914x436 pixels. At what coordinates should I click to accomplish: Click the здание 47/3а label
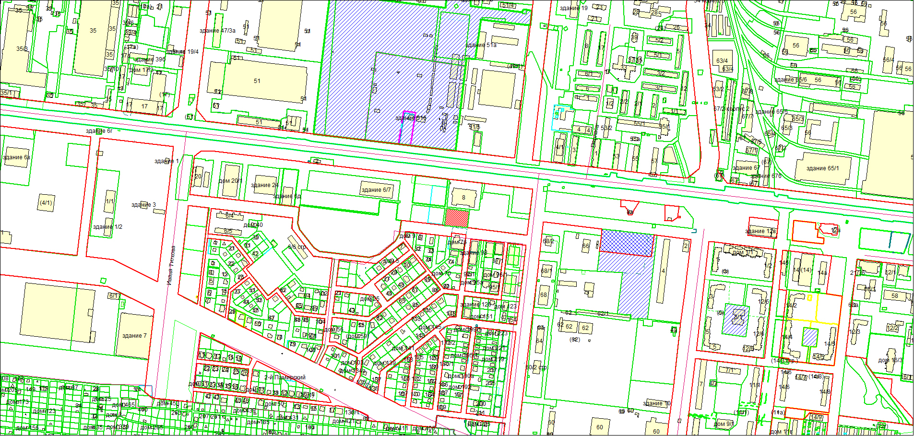(217, 31)
